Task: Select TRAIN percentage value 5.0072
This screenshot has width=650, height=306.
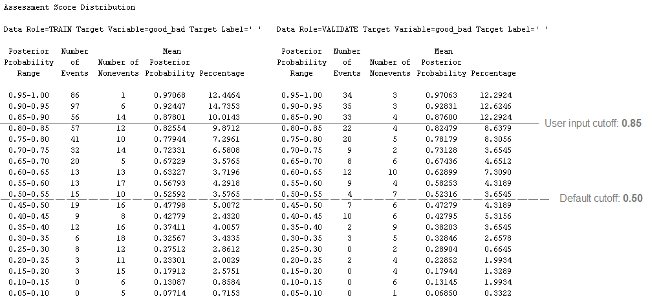Action: click(226, 205)
